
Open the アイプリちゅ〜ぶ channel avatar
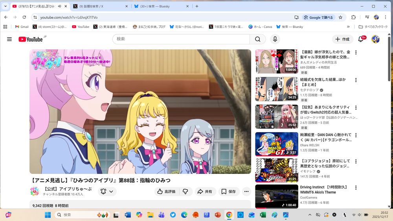[x=35, y=191]
